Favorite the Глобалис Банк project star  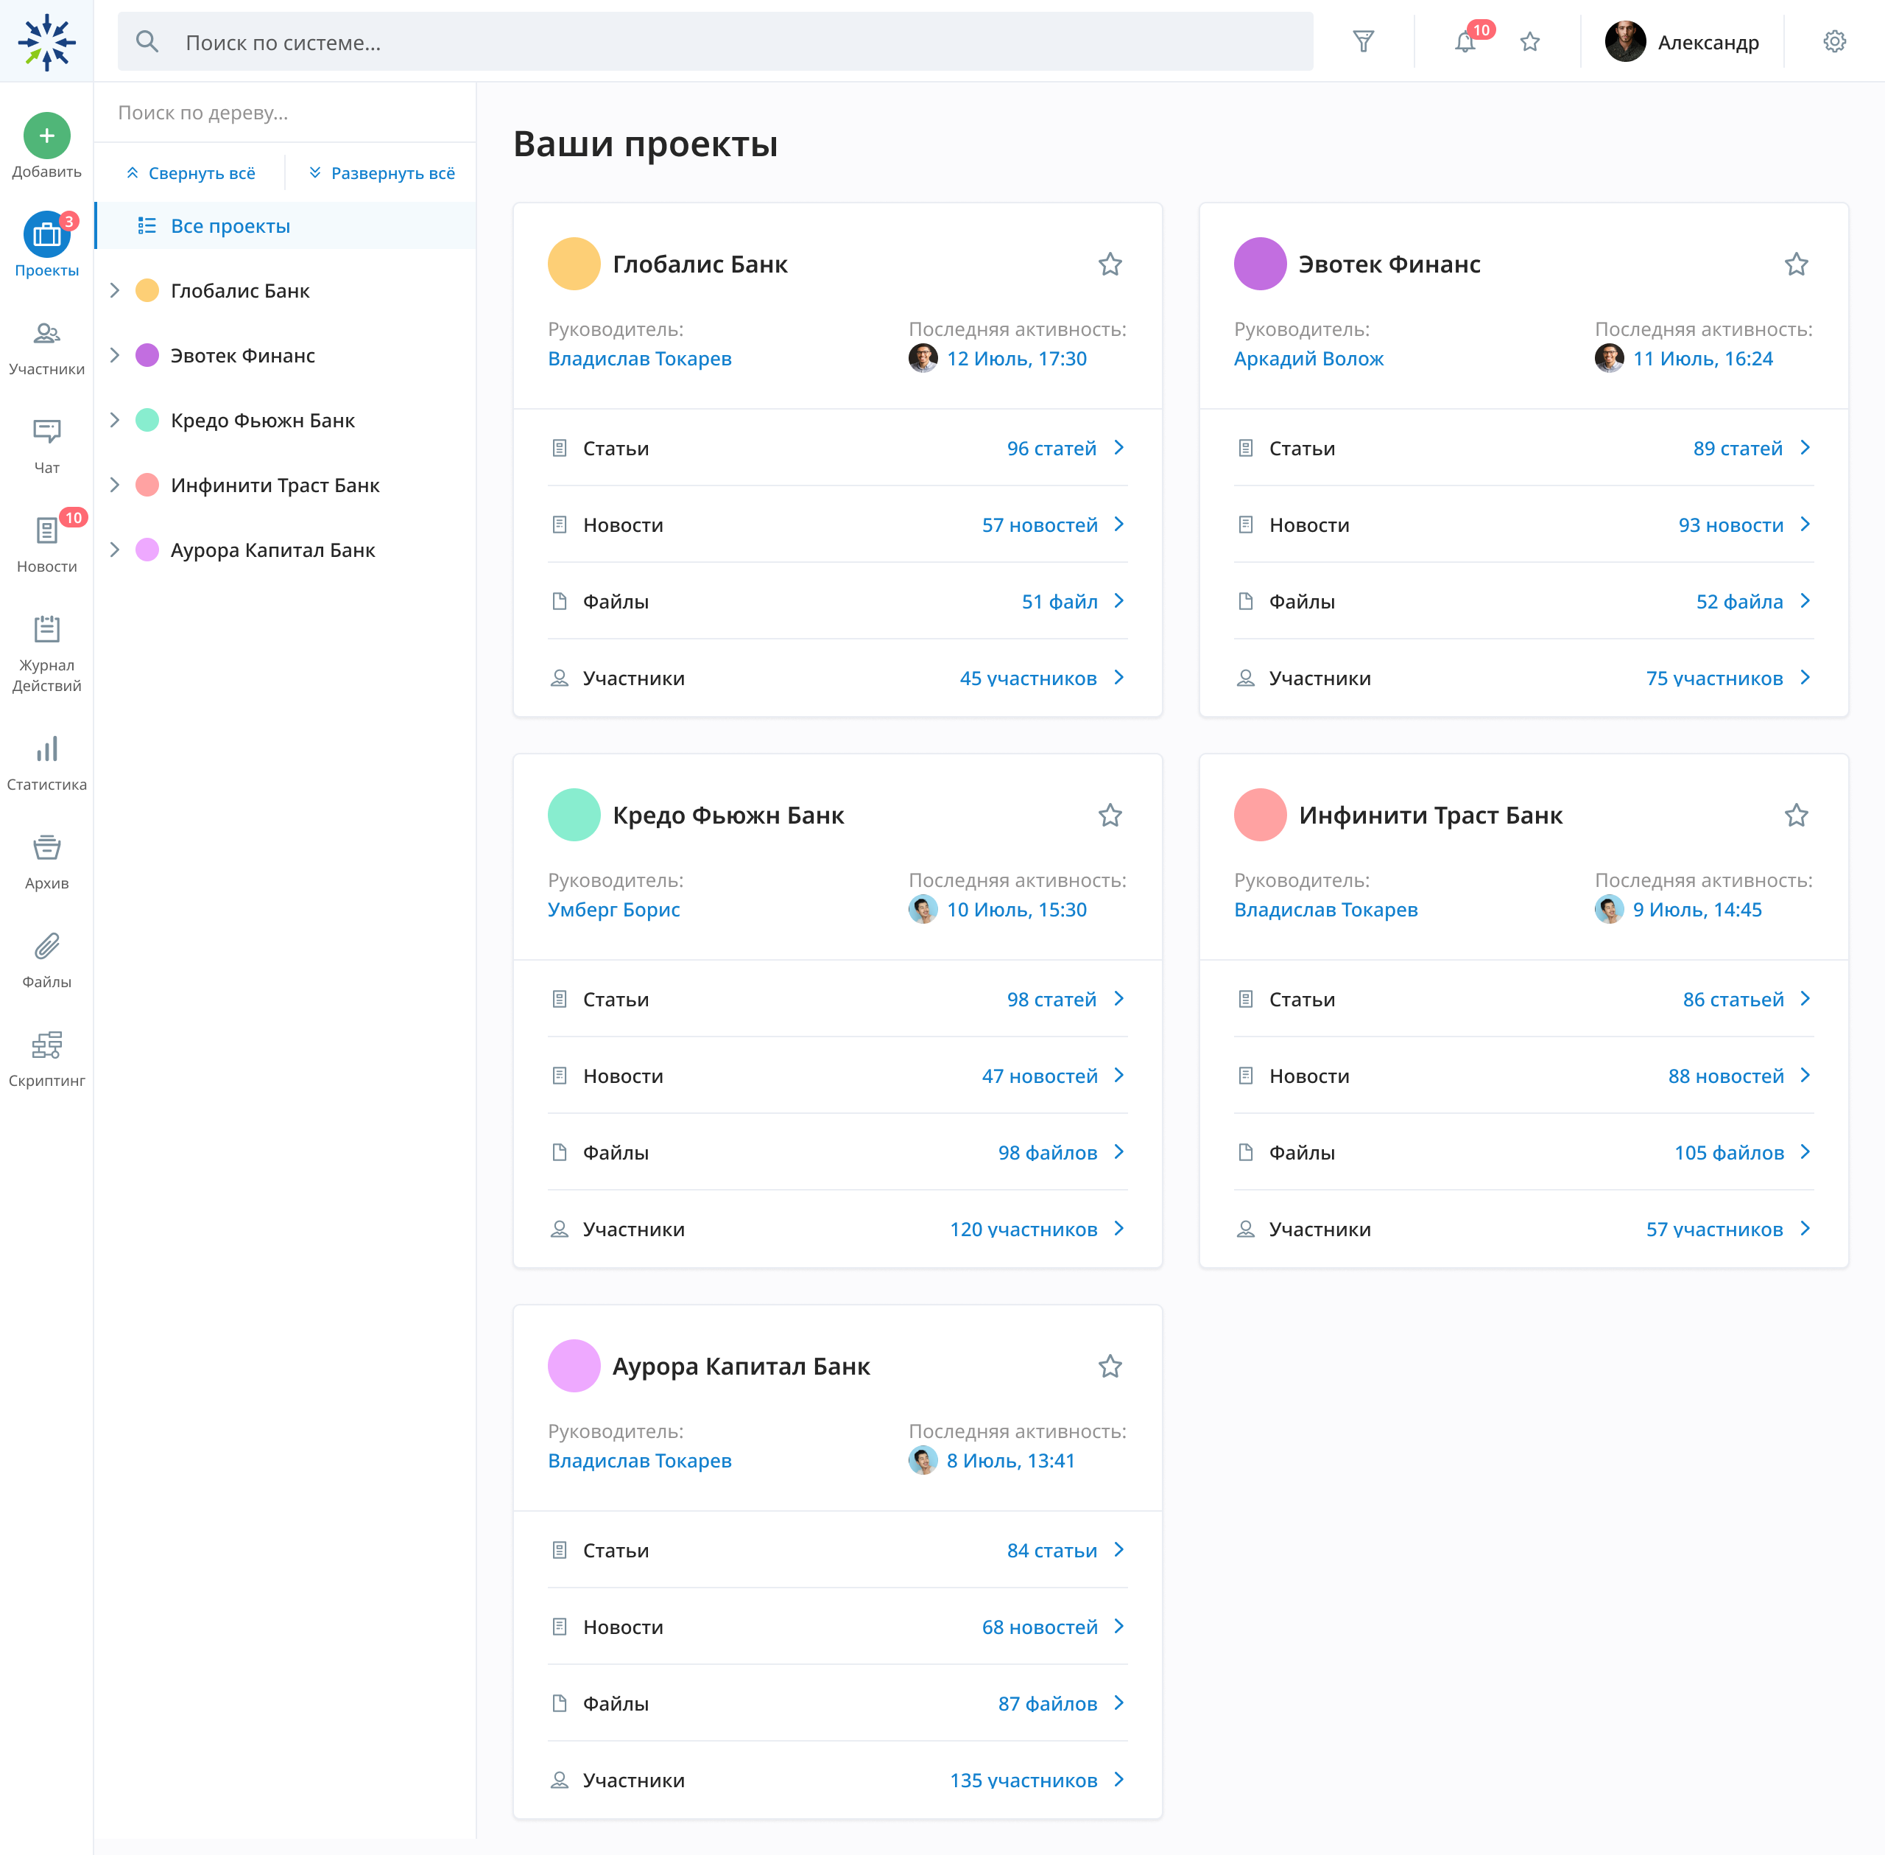[1110, 264]
